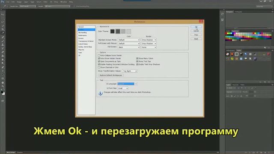Open Standard Screen Mode border dropdown

[x=149, y=40]
